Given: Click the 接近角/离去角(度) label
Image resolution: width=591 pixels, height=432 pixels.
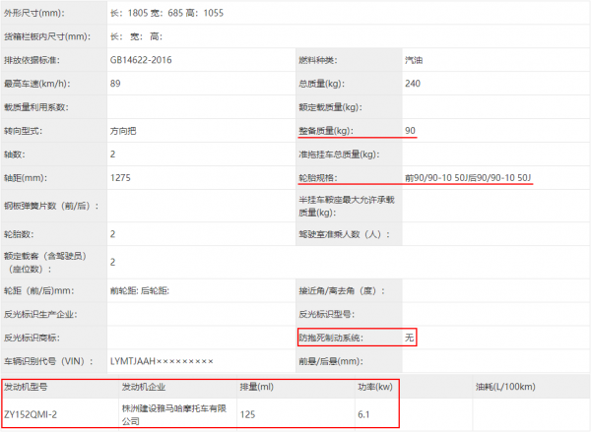Looking at the screenshot, I should (342, 290).
